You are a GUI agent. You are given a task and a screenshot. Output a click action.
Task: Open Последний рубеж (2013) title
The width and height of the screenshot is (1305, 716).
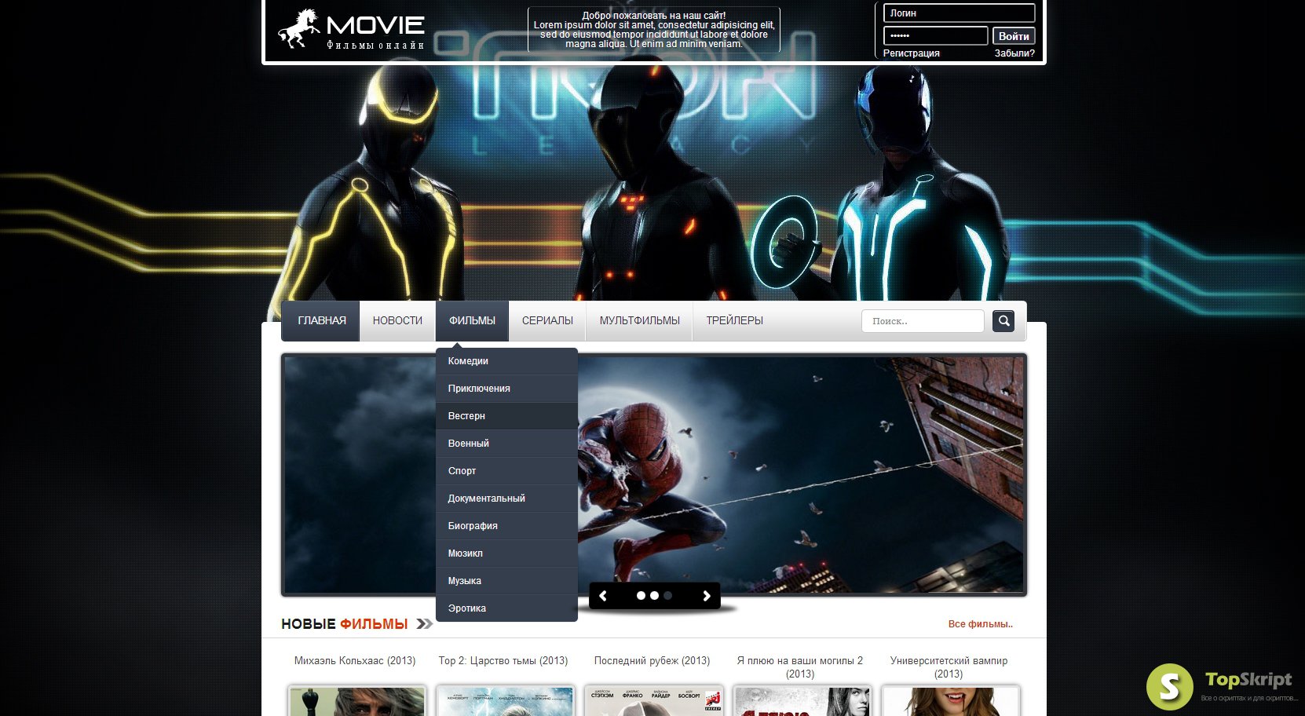652,661
